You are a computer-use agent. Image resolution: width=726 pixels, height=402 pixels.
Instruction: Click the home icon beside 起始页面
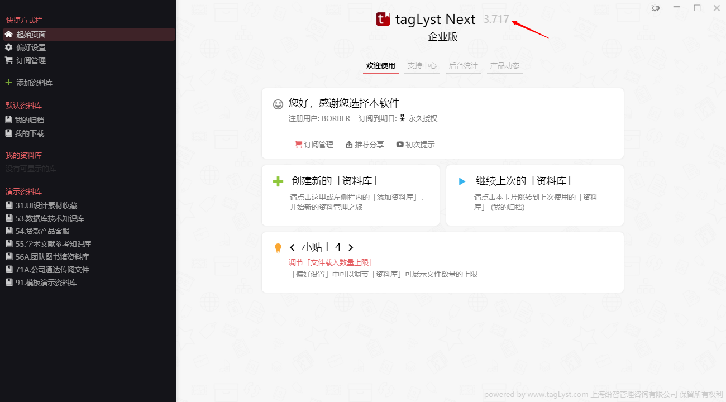[8, 35]
